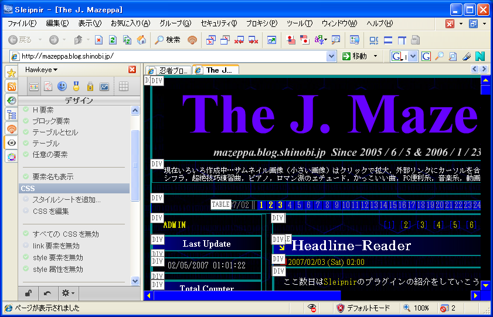This screenshot has height=317, width=493.
Task: Select the The J... tab
Action: (216, 70)
